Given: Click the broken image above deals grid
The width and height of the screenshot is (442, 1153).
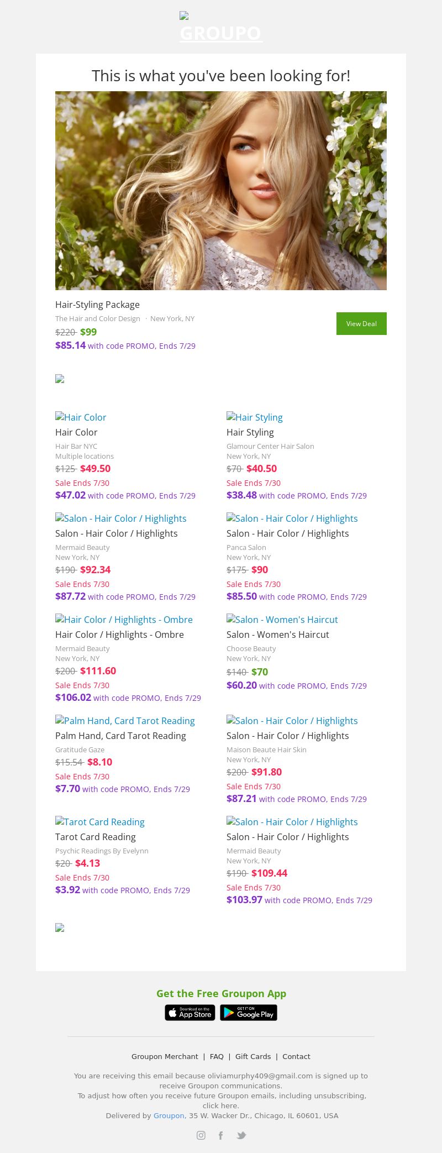Looking at the screenshot, I should pyautogui.click(x=60, y=379).
